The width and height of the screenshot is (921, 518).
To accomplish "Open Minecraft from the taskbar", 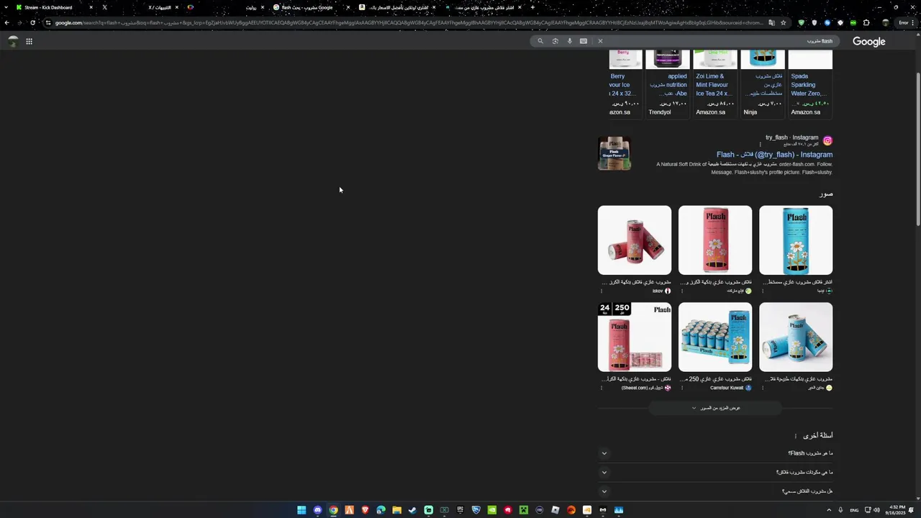I will 523,510.
